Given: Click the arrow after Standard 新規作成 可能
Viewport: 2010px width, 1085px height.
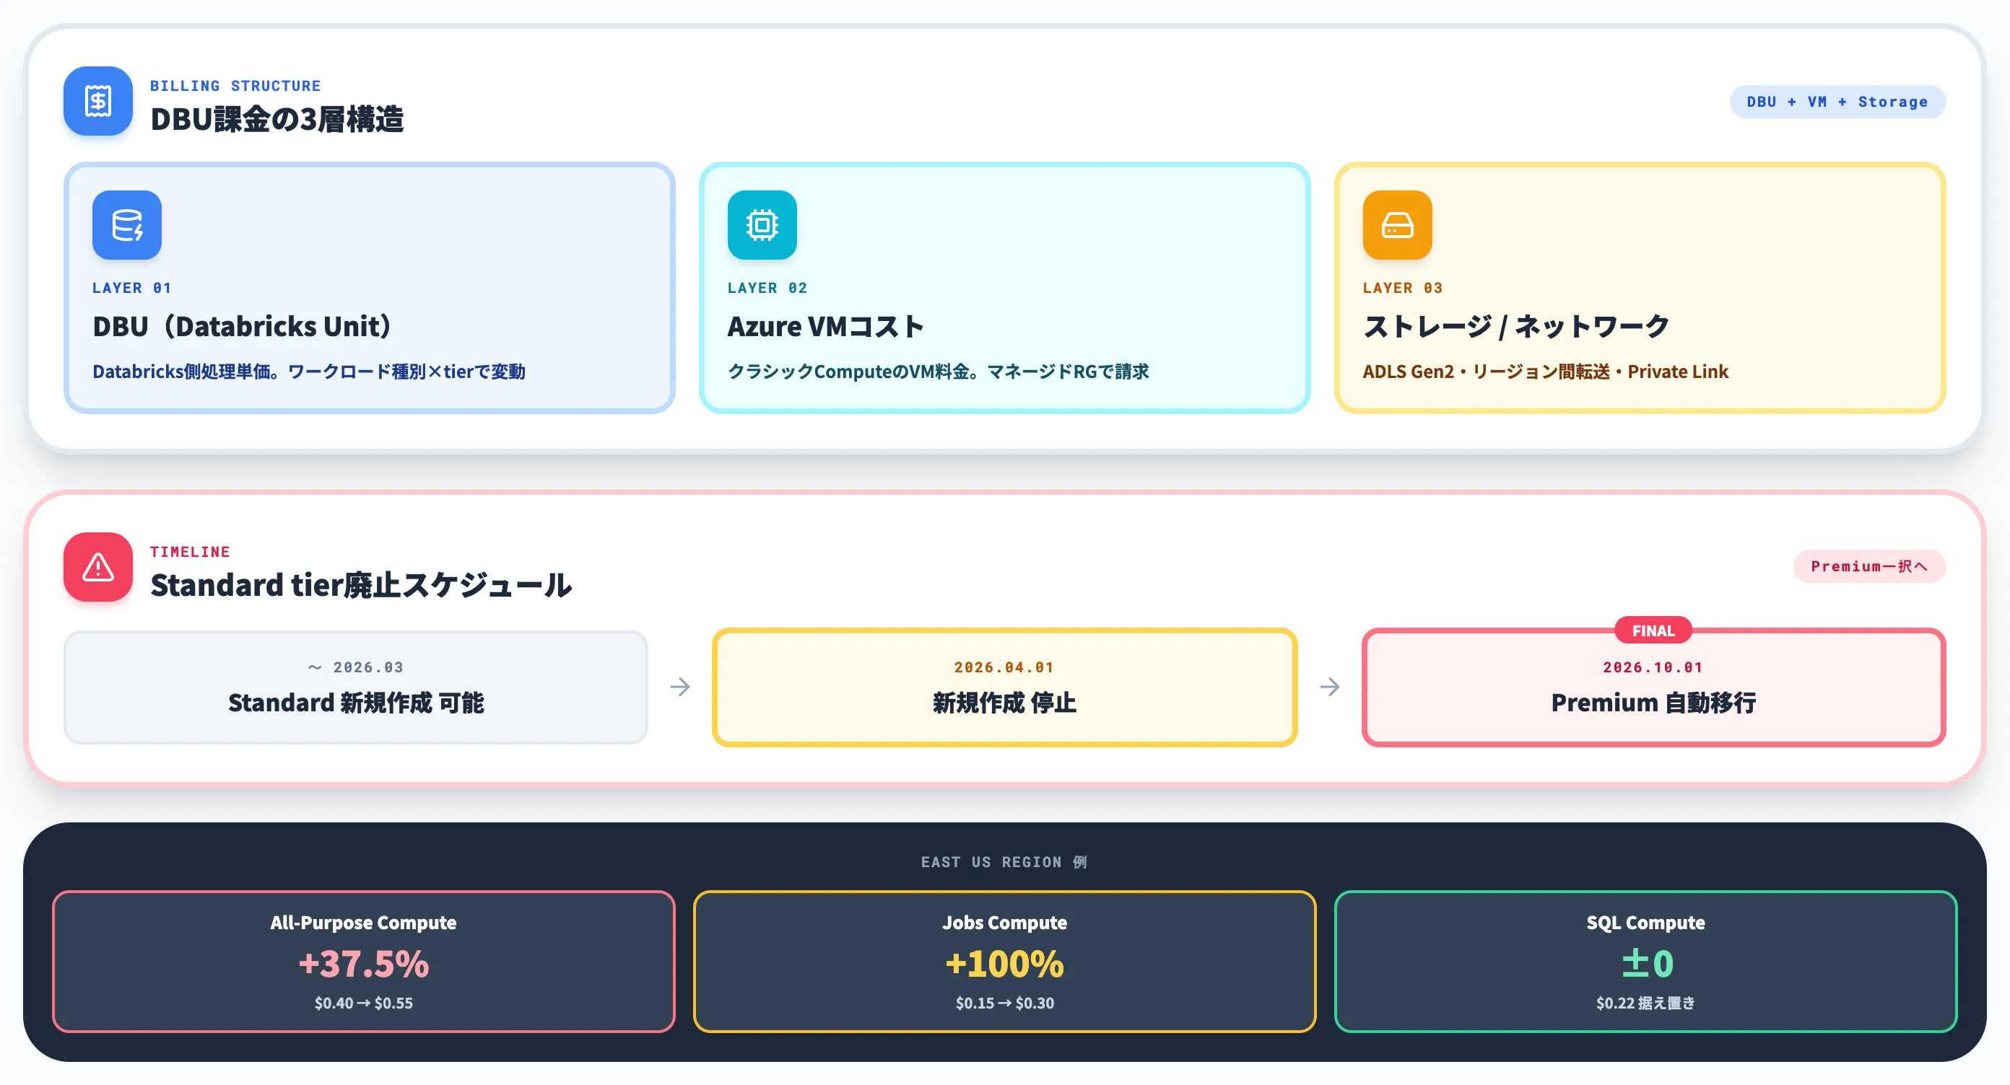Looking at the screenshot, I should click(679, 687).
